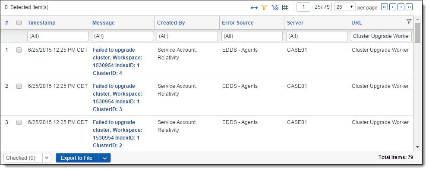Go to the first page arrow
The height and width of the screenshot is (171, 429).
pos(385,7)
